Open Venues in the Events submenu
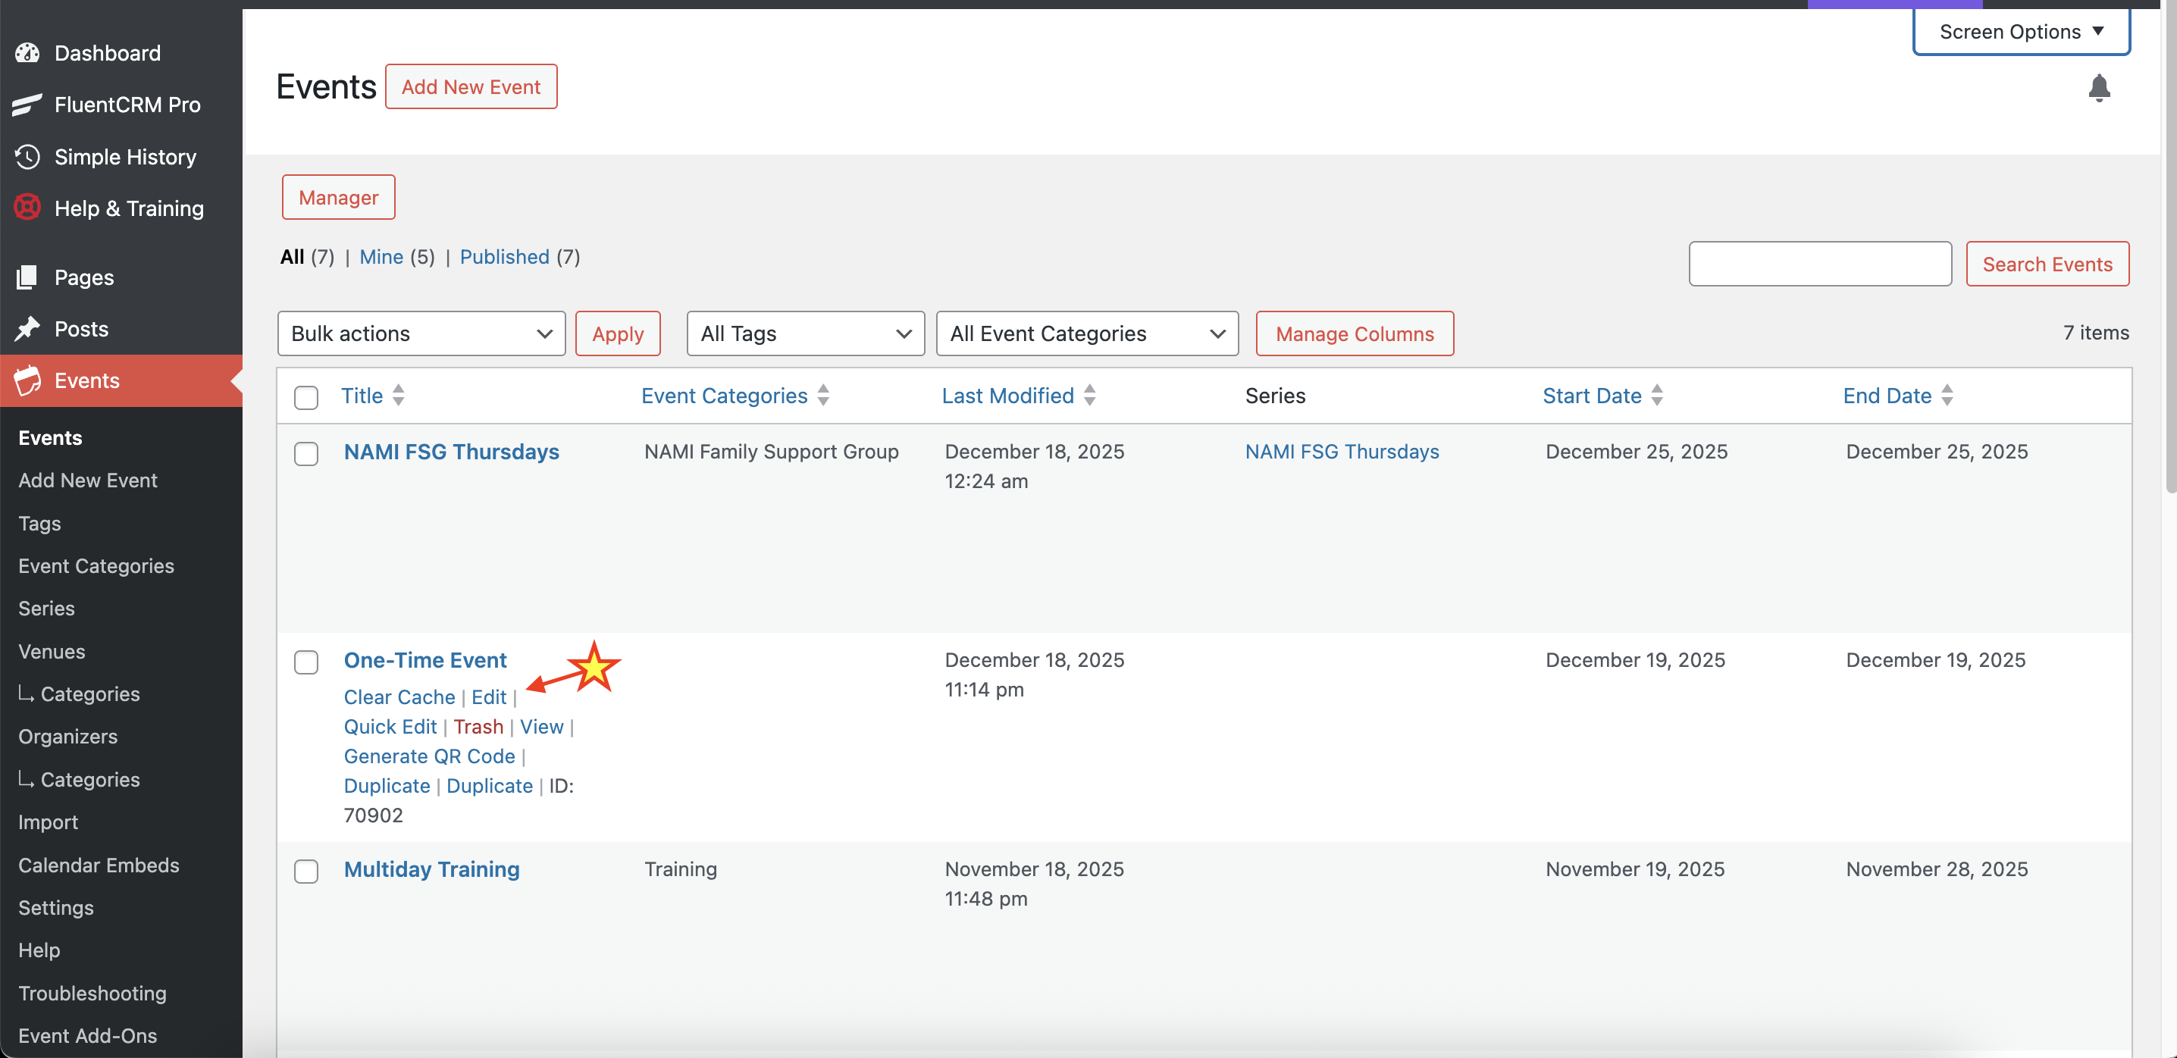Image resolution: width=2177 pixels, height=1058 pixels. point(52,652)
